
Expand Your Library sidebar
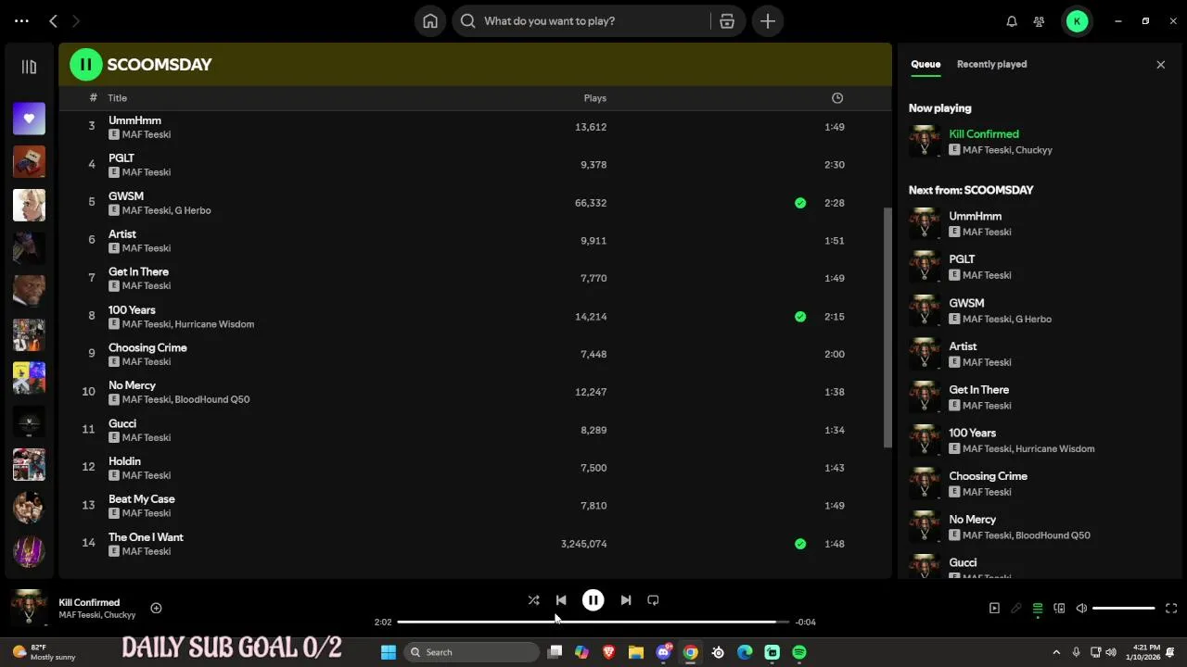(x=29, y=67)
